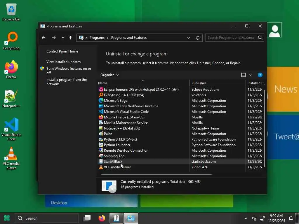This screenshot has height=224, width=299.
Task: Expand the view options dropdown arrow
Action: 250,75
